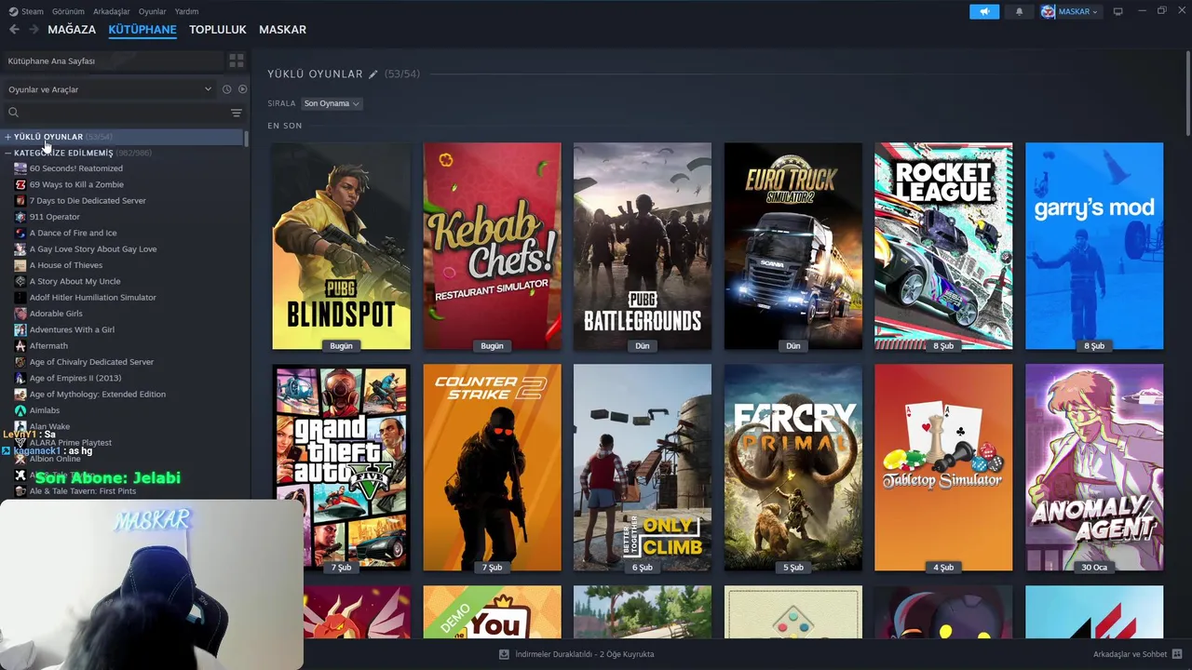Open PUBG Battlegrounds game cover
Screen dimensions: 1192x670
[643, 246]
